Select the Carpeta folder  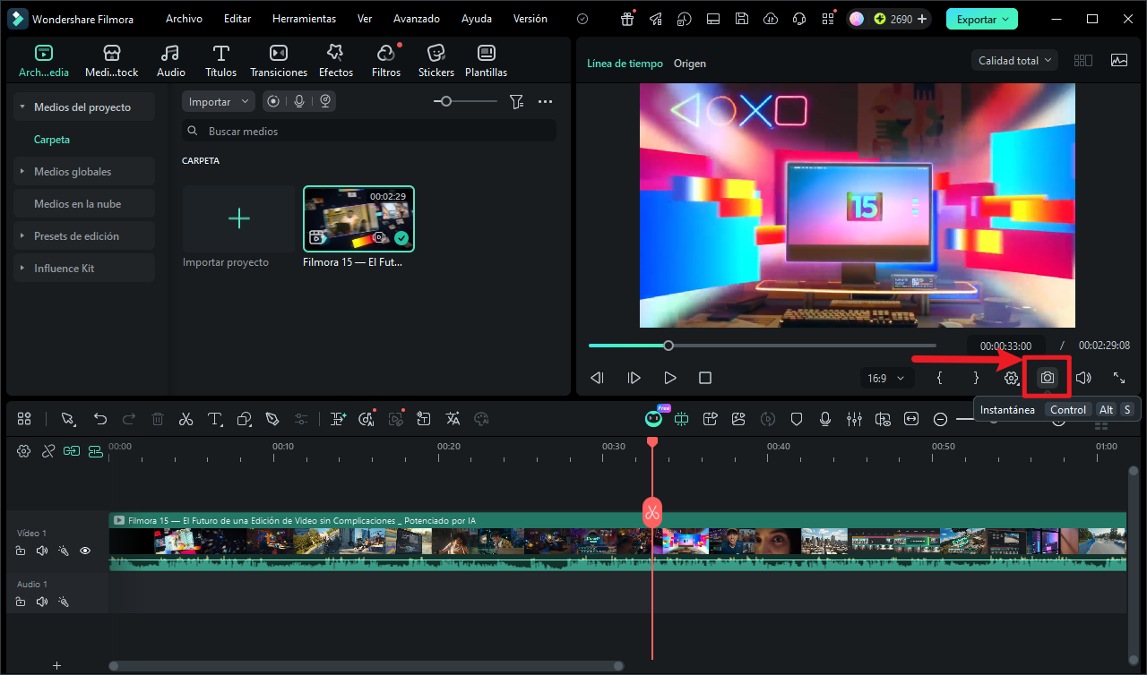52,140
